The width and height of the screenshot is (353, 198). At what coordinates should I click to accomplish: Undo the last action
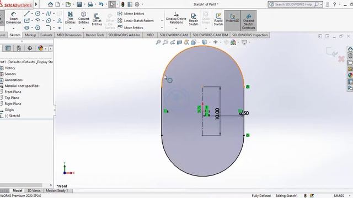tap(101, 4)
